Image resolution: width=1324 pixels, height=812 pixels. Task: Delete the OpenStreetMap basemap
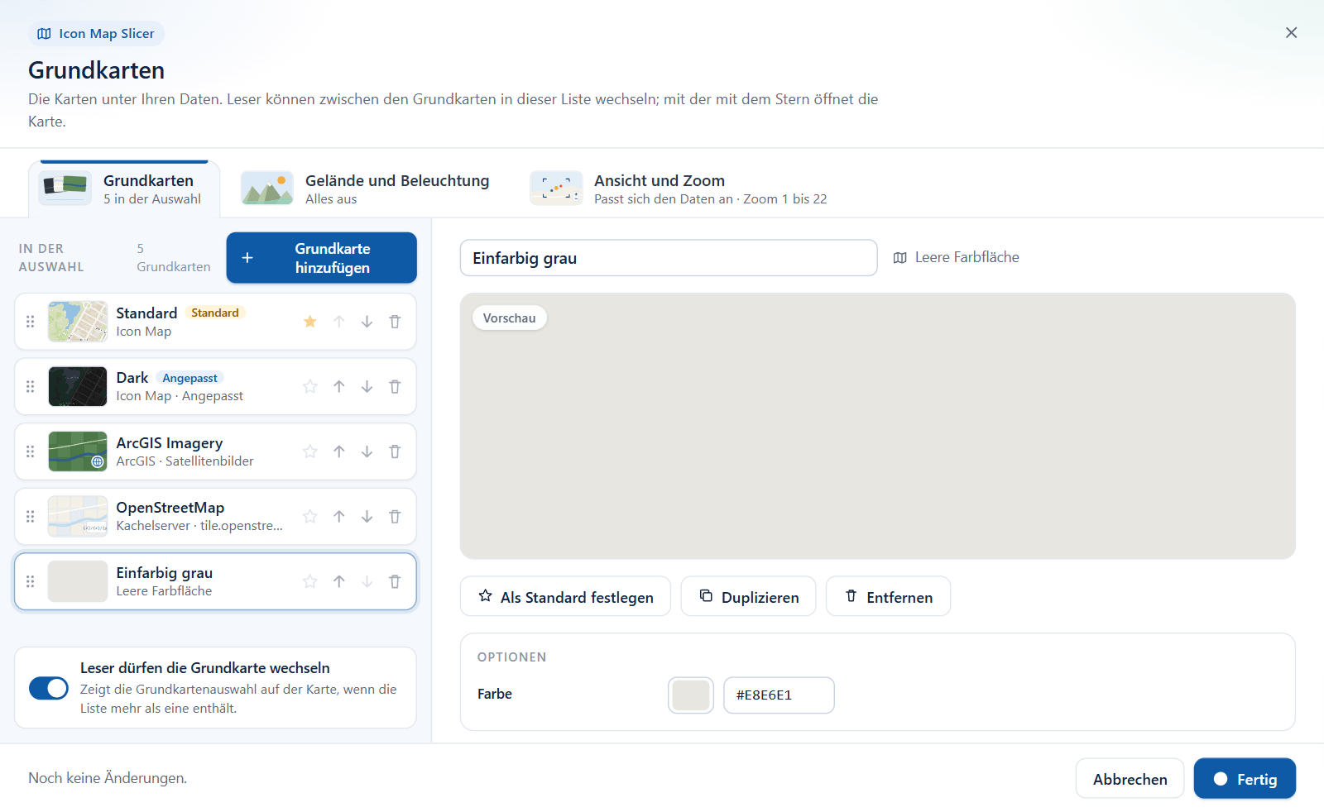coord(395,517)
